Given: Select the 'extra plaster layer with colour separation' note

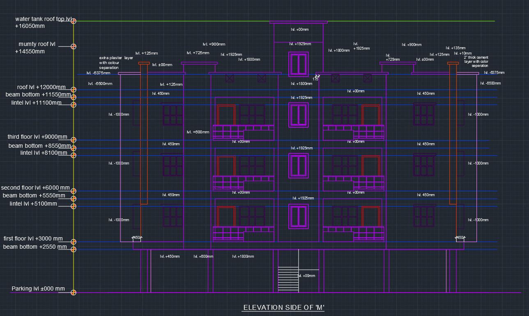Looking at the screenshot, I should [x=116, y=62].
